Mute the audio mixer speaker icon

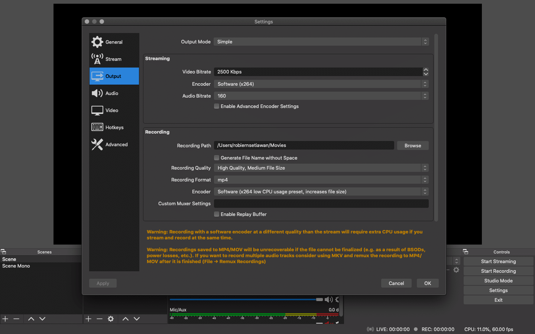[x=328, y=299]
